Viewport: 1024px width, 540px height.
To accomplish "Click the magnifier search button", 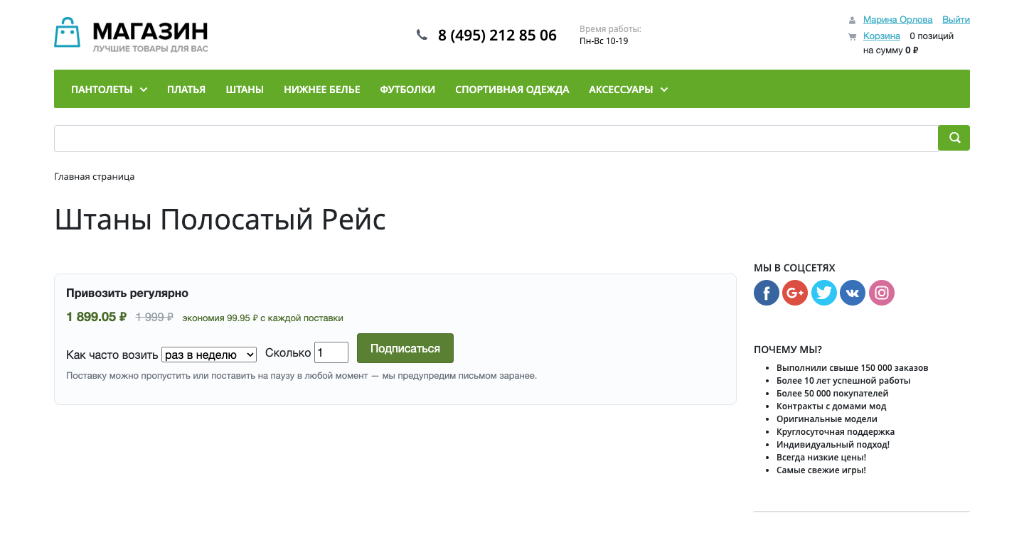I will (954, 138).
